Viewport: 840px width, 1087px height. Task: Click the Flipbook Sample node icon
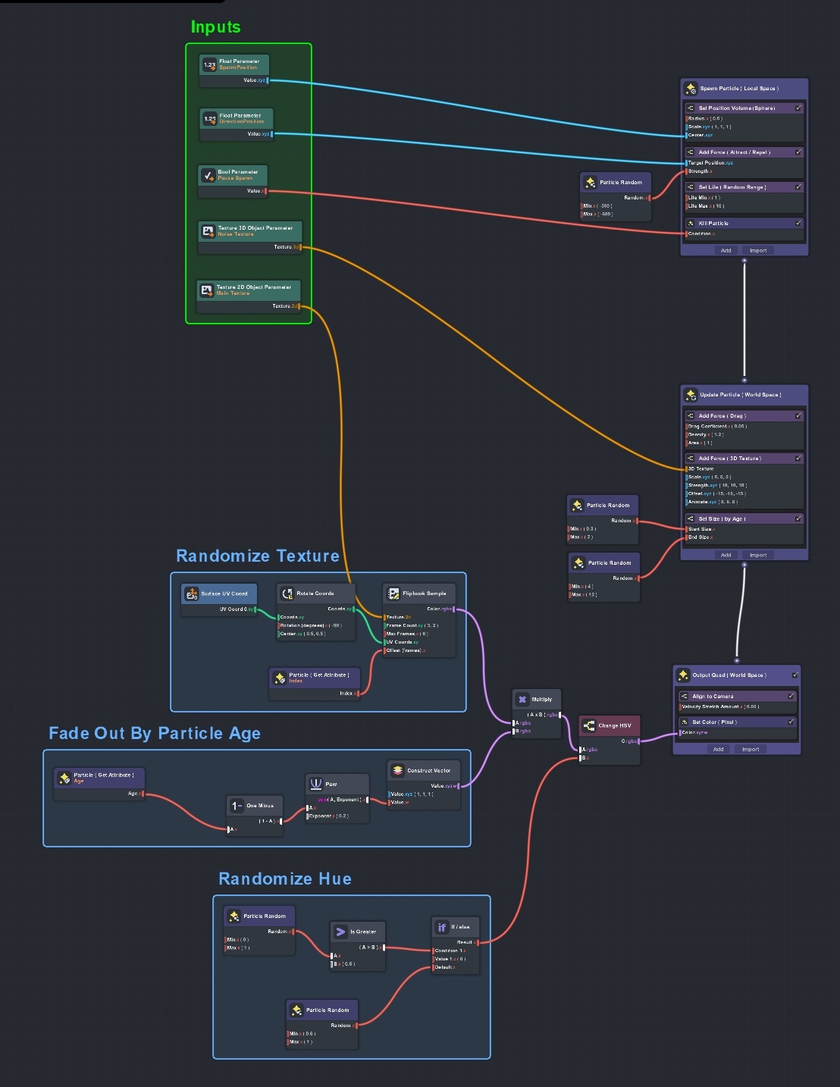393,594
